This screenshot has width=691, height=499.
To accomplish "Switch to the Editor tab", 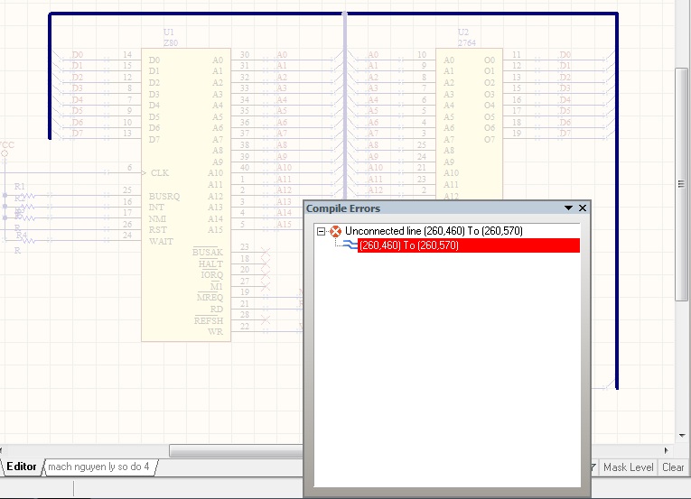I will pyautogui.click(x=21, y=467).
